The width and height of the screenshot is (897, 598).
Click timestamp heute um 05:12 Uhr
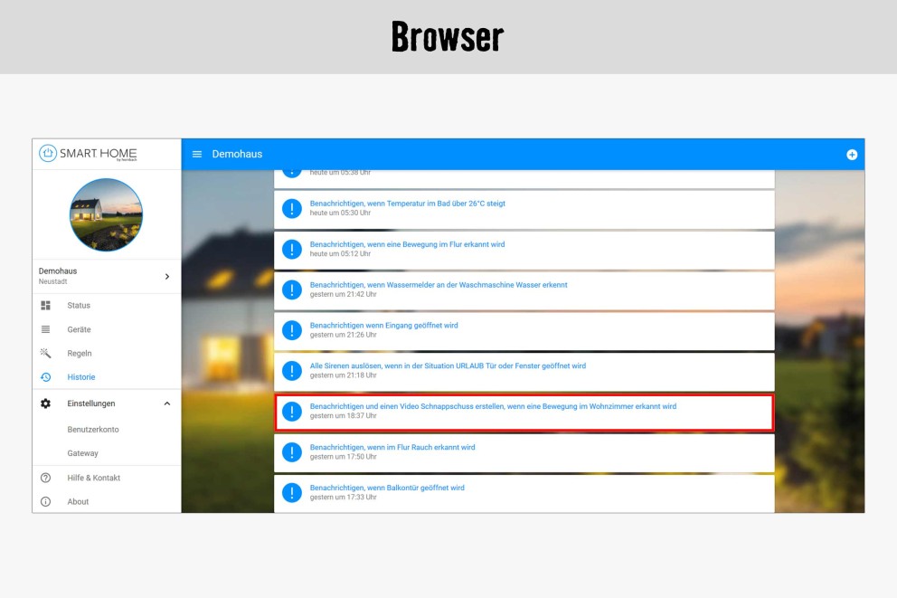pos(340,254)
